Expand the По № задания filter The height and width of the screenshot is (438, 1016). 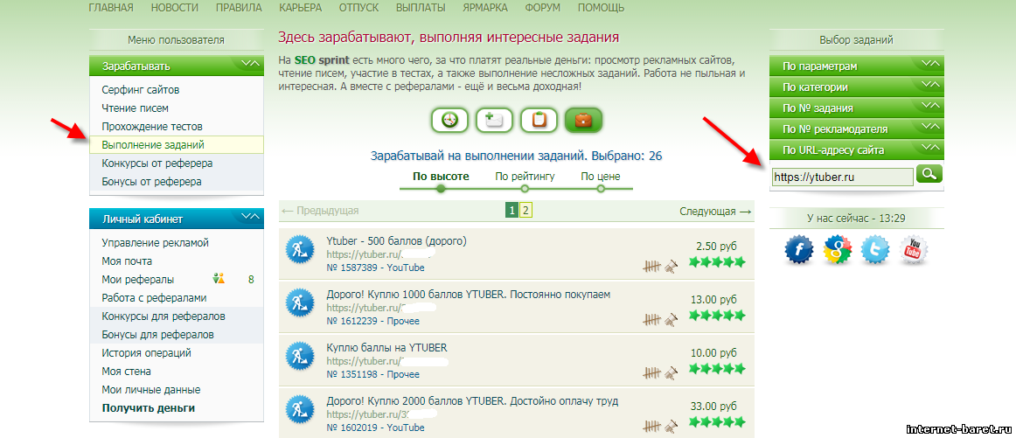(x=857, y=108)
